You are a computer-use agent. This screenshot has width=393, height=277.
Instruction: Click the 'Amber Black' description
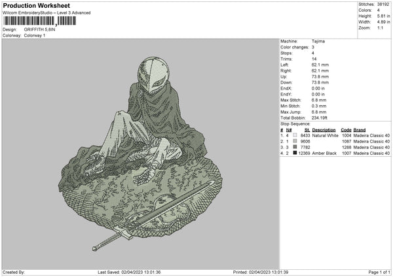pyautogui.click(x=324, y=154)
